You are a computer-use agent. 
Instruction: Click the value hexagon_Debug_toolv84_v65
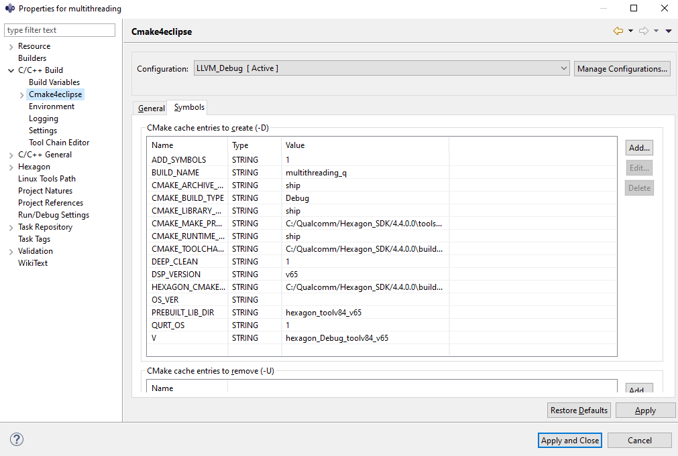pos(337,338)
